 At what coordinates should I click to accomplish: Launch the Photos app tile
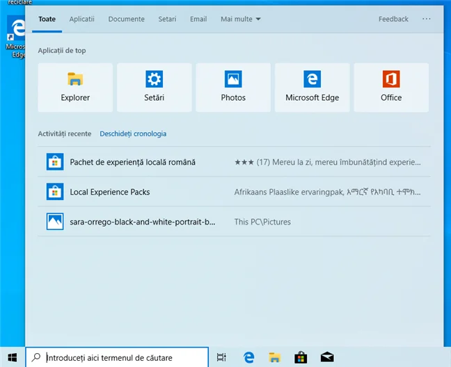click(233, 88)
